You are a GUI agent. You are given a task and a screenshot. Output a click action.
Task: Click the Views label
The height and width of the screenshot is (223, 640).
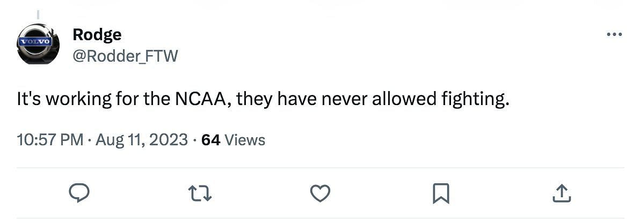244,140
